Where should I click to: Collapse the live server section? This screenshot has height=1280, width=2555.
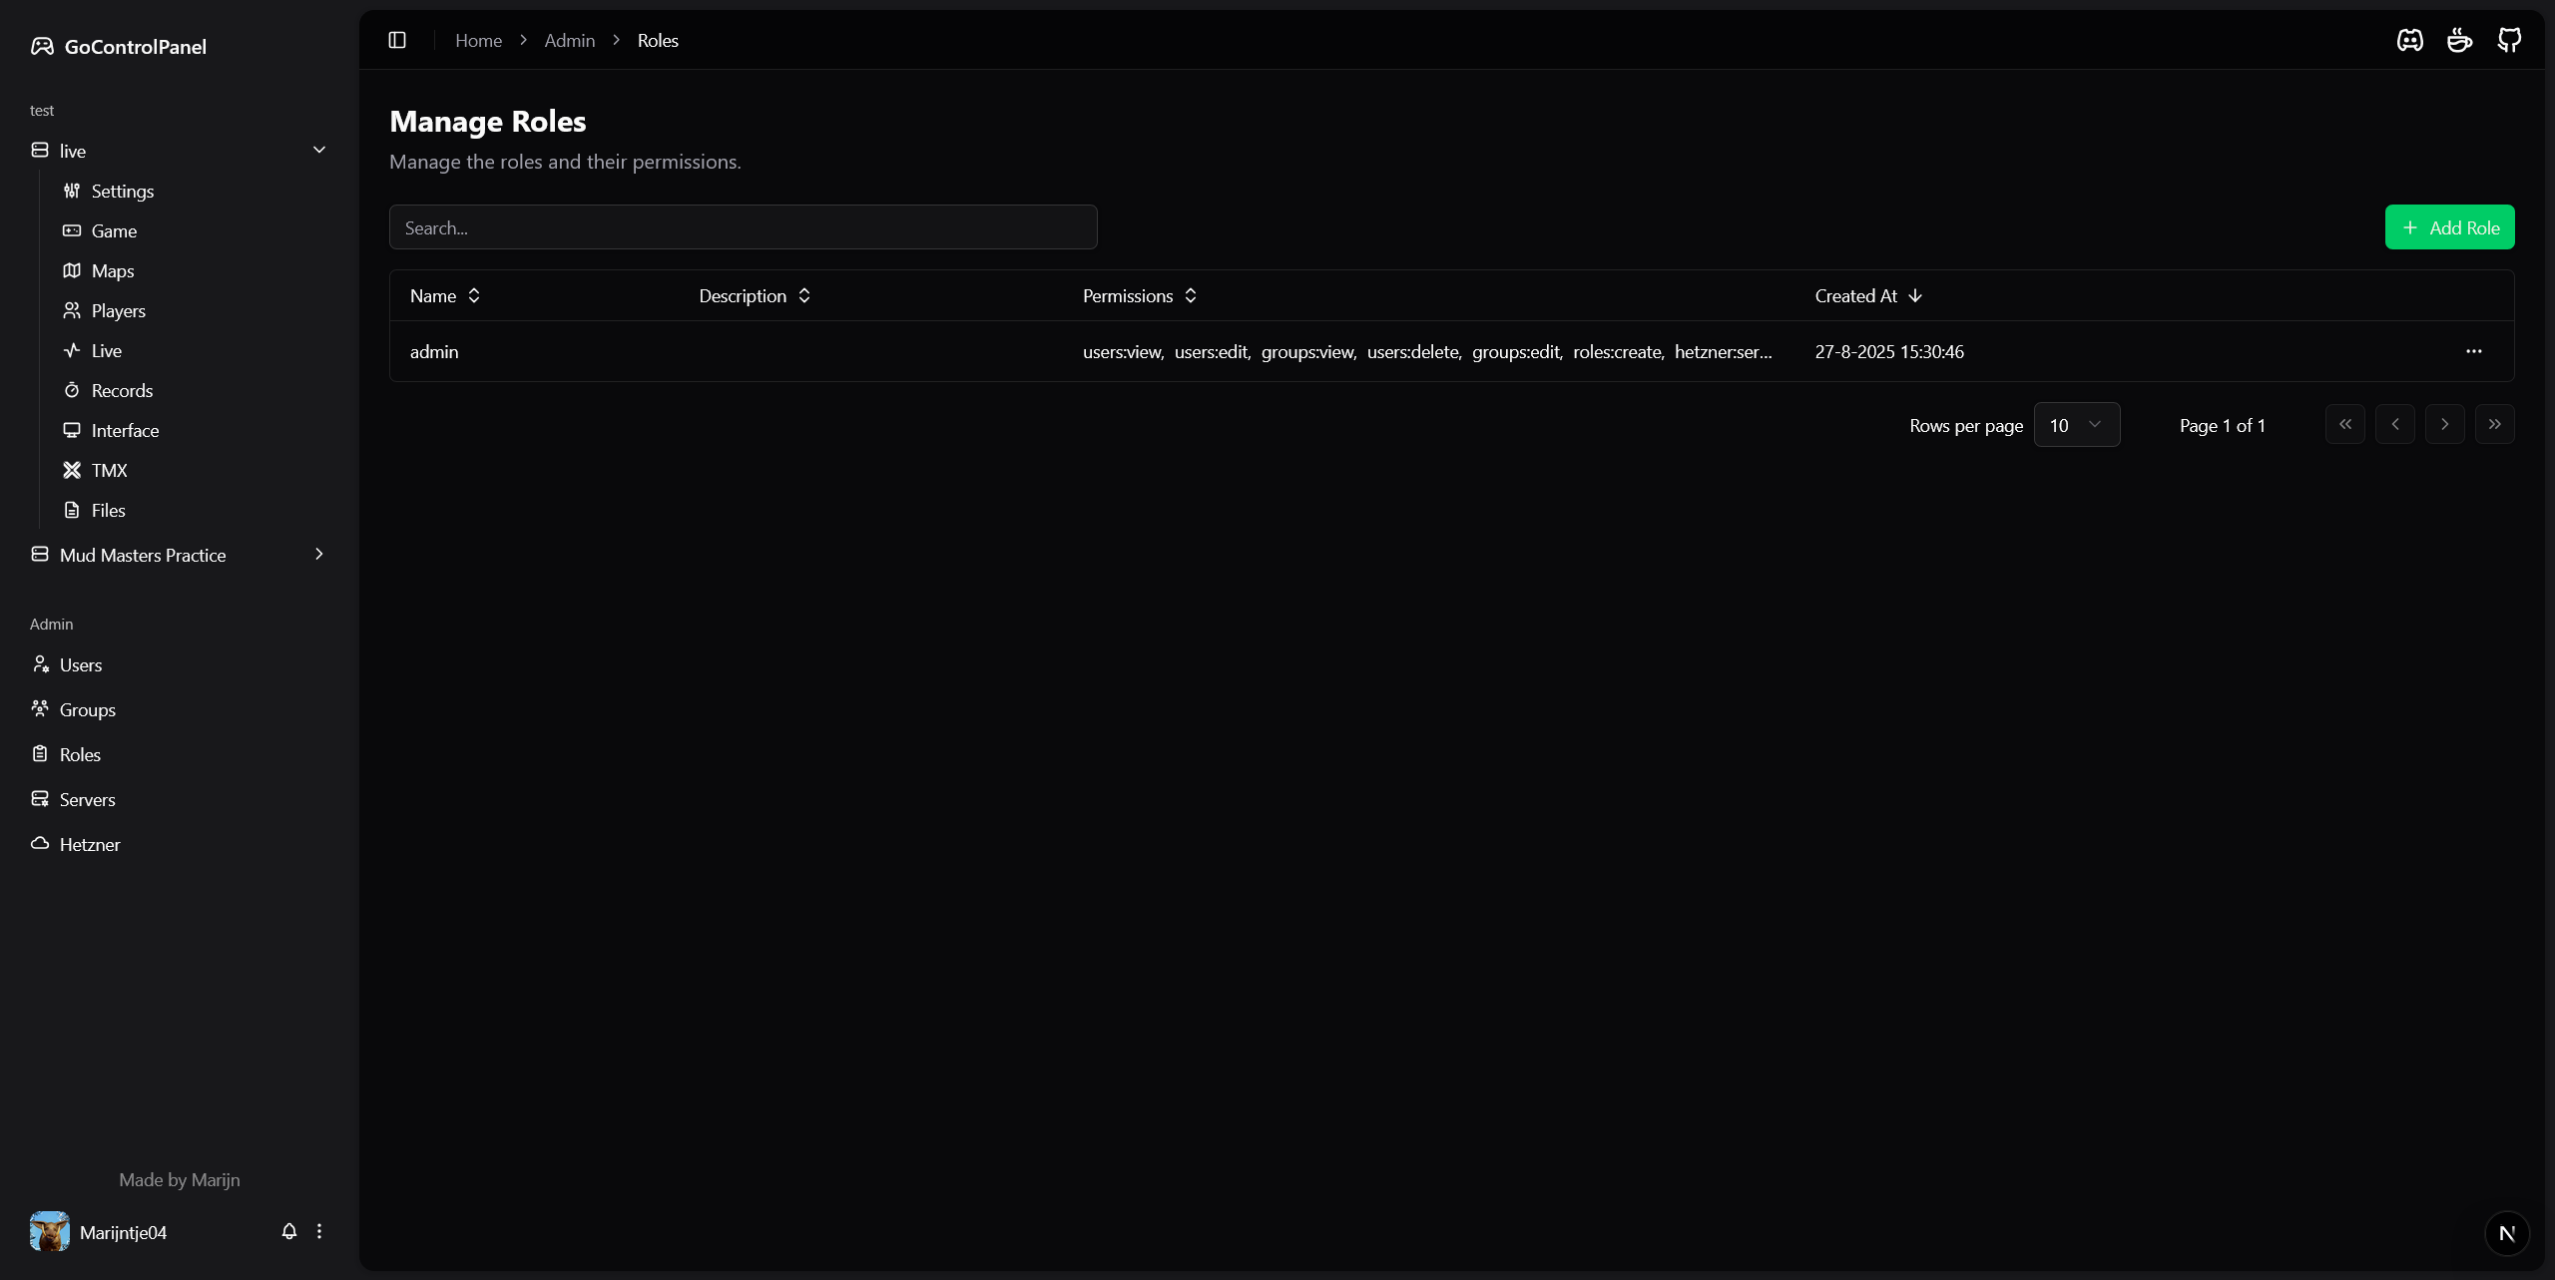click(x=319, y=151)
